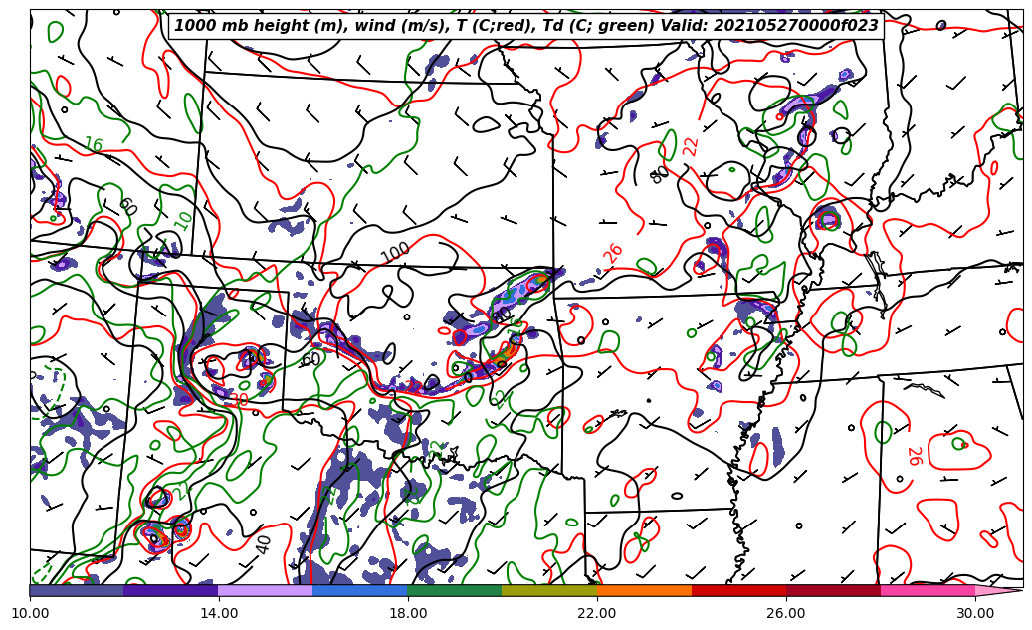This screenshot has height=630, width=1032.
Task: Click the bright red colorbar segment ending at 26.00
Action: (739, 590)
